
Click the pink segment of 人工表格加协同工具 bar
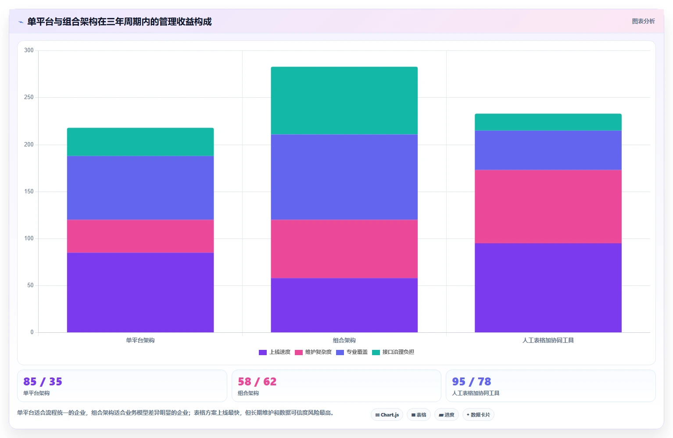[x=548, y=207]
